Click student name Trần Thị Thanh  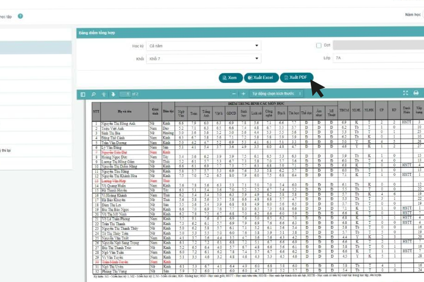coord(113,224)
